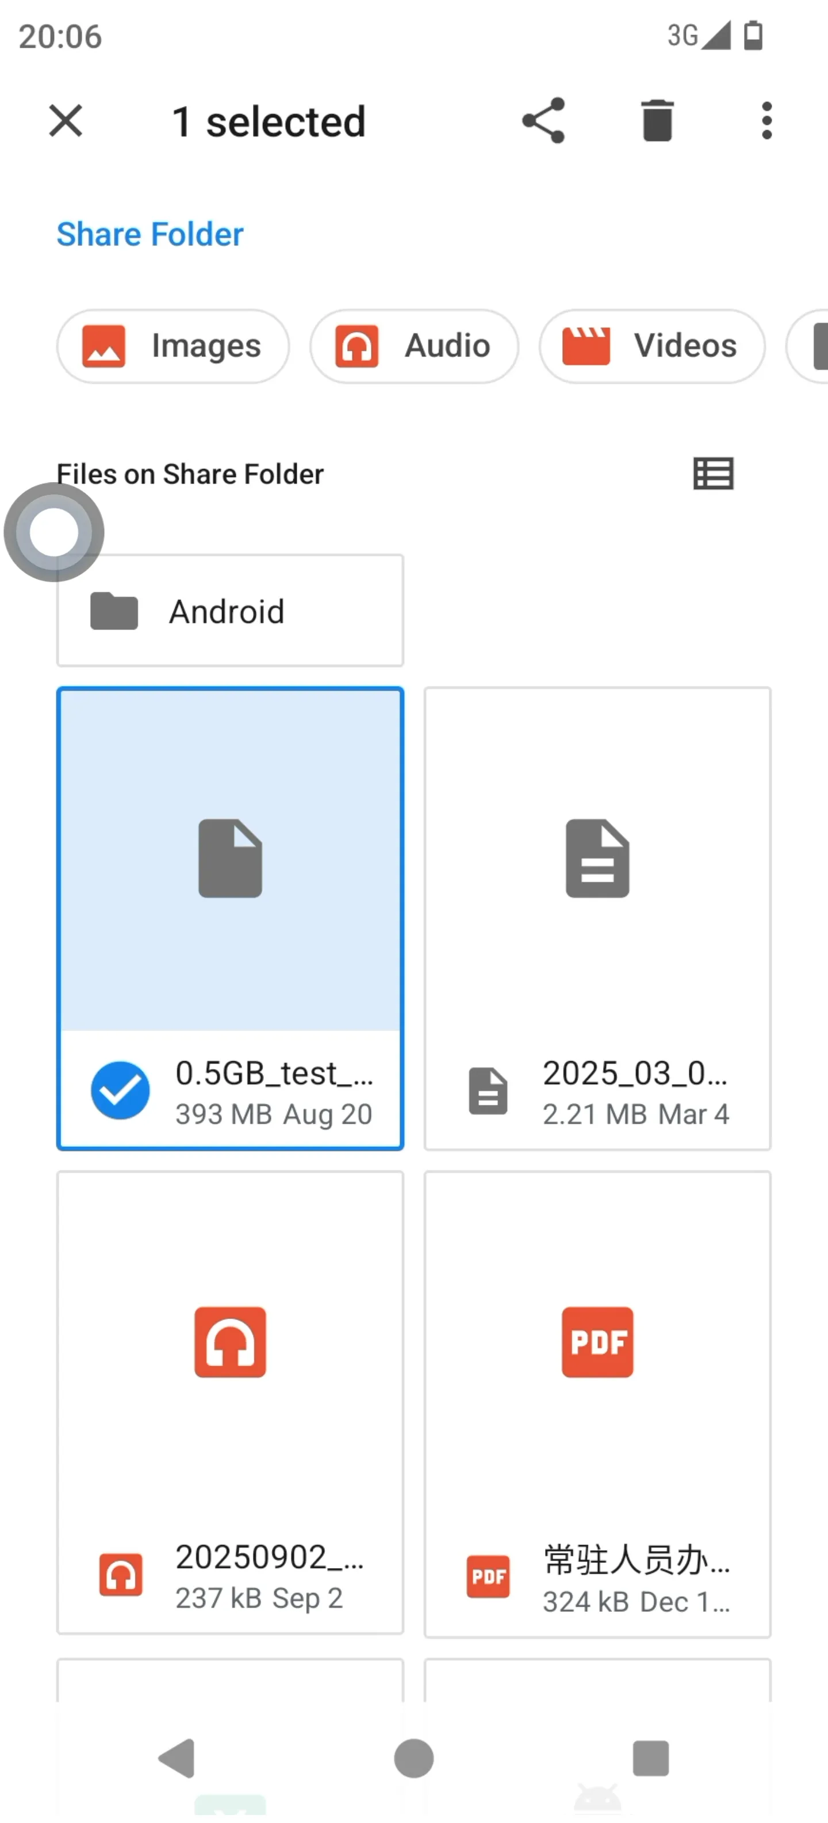This screenshot has width=828, height=1823.
Task: Open the three-dot overflow menu
Action: pyautogui.click(x=766, y=120)
